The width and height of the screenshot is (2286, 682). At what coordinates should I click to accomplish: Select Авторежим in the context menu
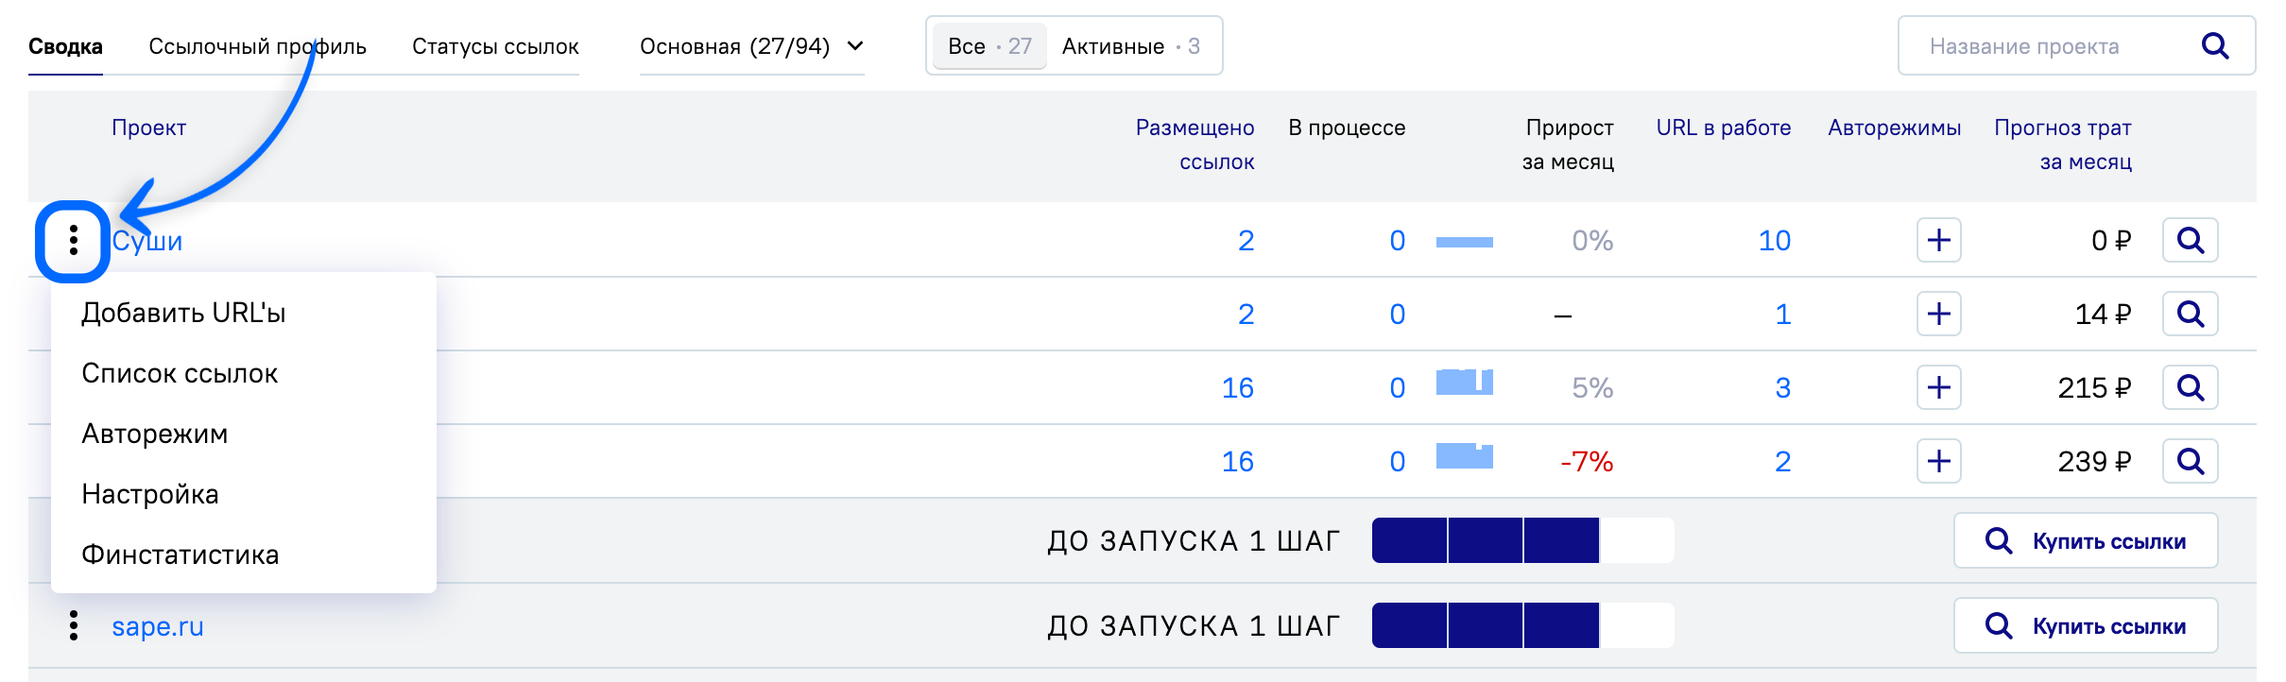tap(155, 434)
